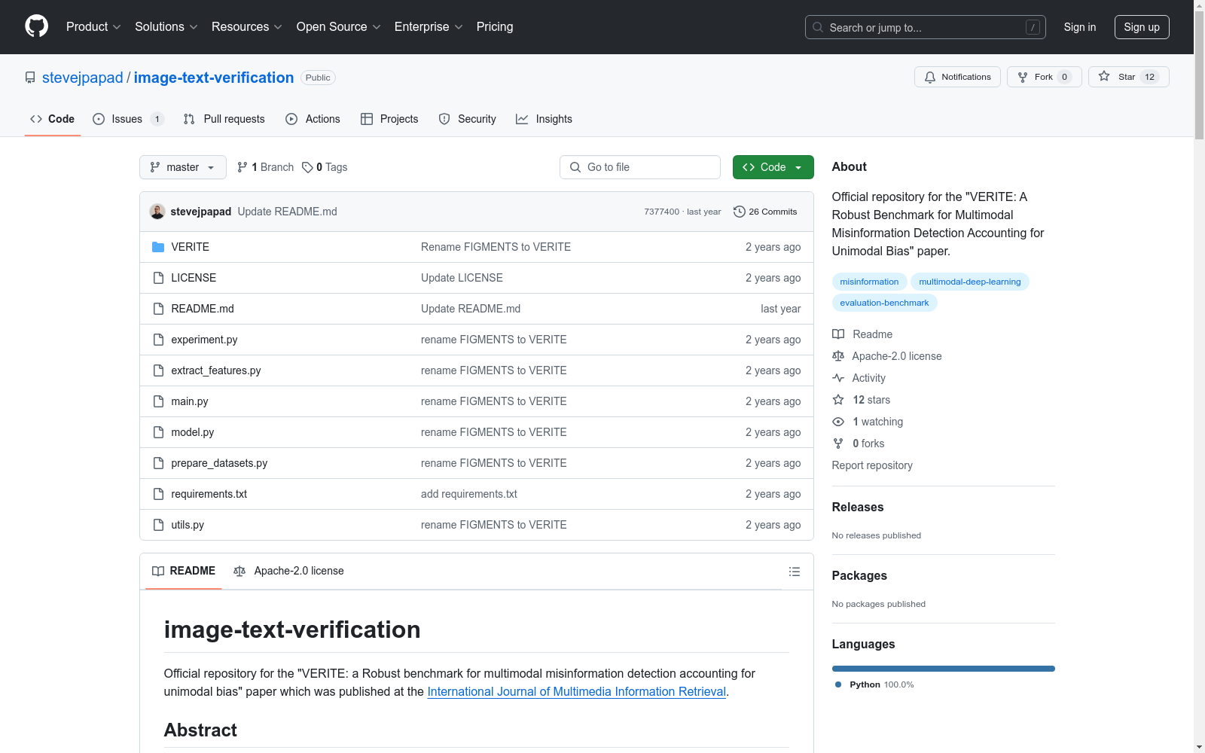The image size is (1205, 753).
Task: Expand the Solutions menu
Action: click(166, 26)
